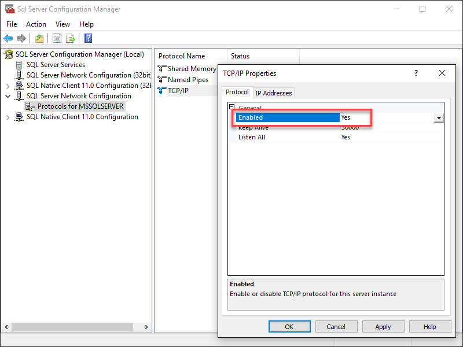Viewport: 463px width, 347px height.
Task: Click the SQL Server Services icon
Action: [19, 65]
